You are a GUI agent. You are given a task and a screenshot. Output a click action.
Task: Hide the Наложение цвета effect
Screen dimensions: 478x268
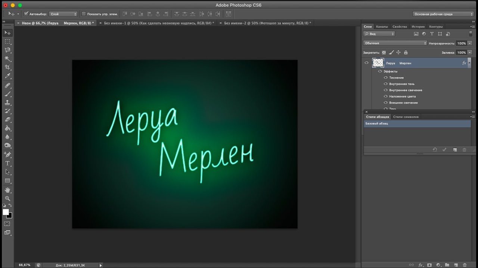tap(386, 96)
